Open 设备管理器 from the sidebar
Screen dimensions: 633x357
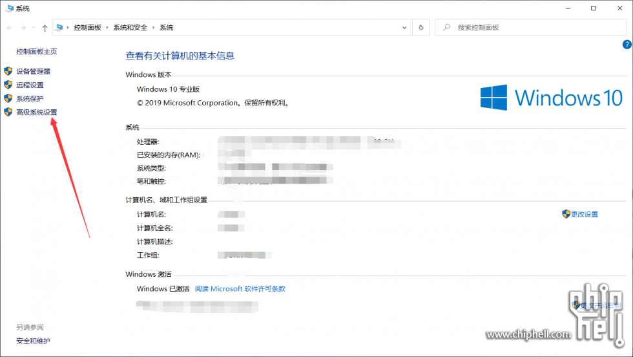coord(33,72)
